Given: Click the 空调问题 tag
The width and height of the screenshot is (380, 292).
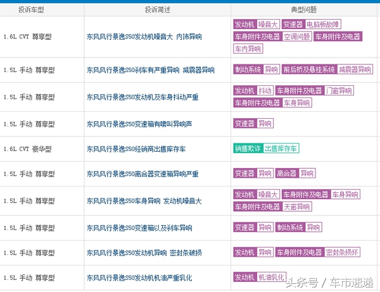Looking at the screenshot, I should click(x=297, y=37).
